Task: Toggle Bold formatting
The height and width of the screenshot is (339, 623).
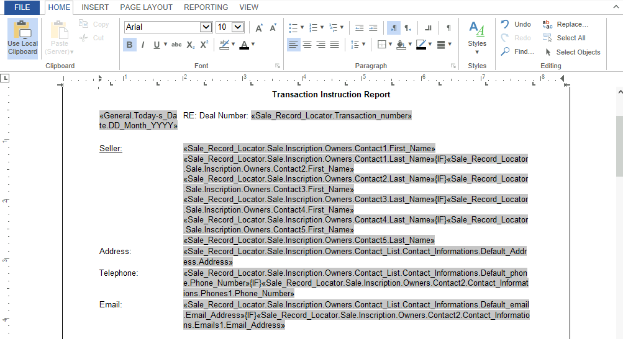Action: (x=130, y=45)
